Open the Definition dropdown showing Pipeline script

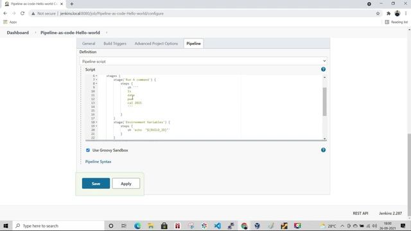coord(203,61)
